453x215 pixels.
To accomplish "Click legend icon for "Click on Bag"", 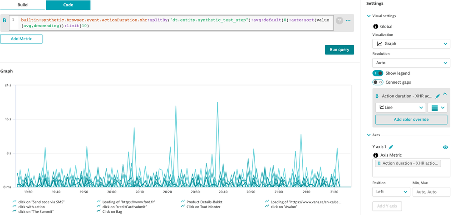I will tap(99, 211).
